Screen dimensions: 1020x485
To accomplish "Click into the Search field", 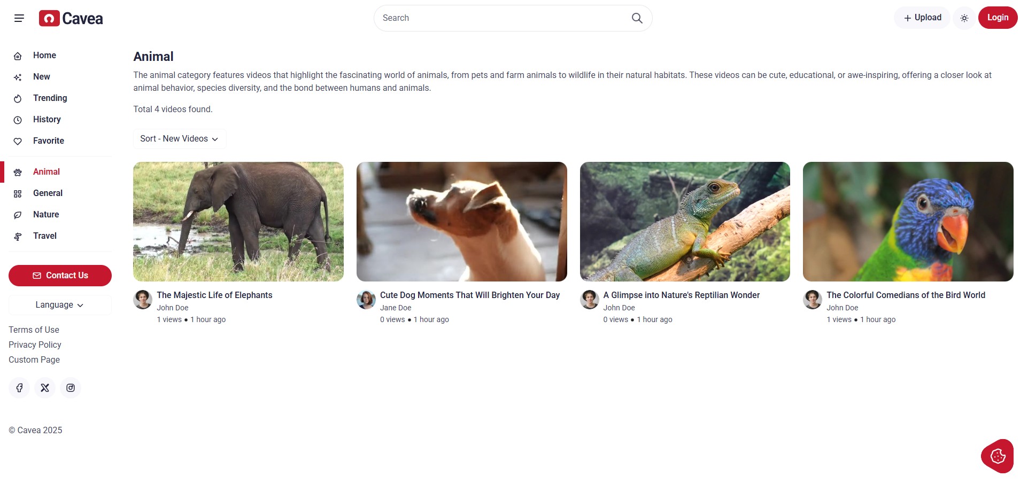I will tap(503, 18).
